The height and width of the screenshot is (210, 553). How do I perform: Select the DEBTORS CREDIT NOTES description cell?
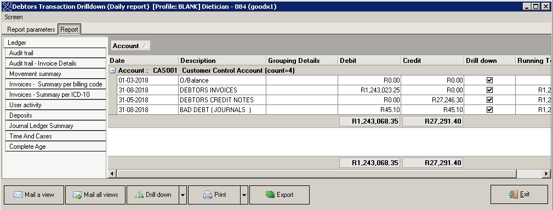223,100
